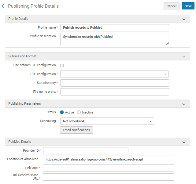Save the publishing profile
This screenshot has height=184, width=196.
click(188, 6)
